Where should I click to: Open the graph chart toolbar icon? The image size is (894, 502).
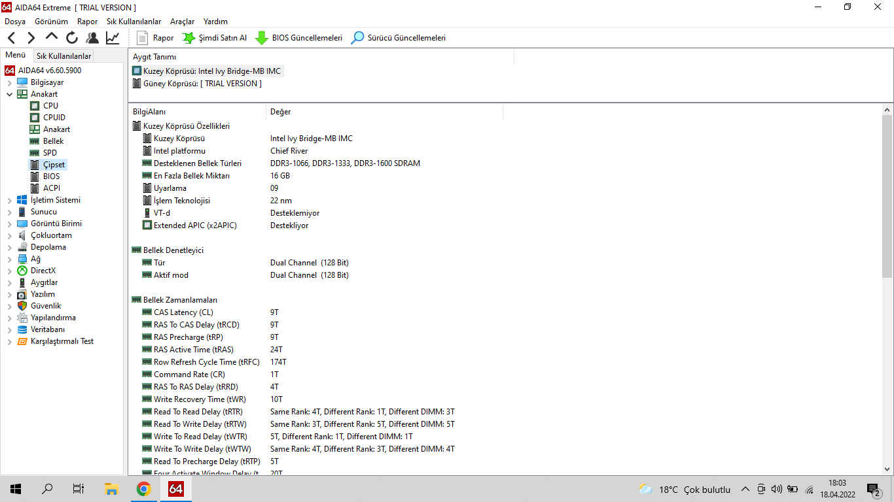113,38
